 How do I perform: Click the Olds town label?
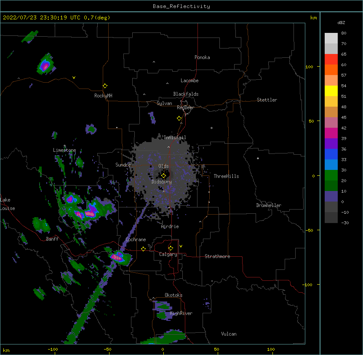163,166
